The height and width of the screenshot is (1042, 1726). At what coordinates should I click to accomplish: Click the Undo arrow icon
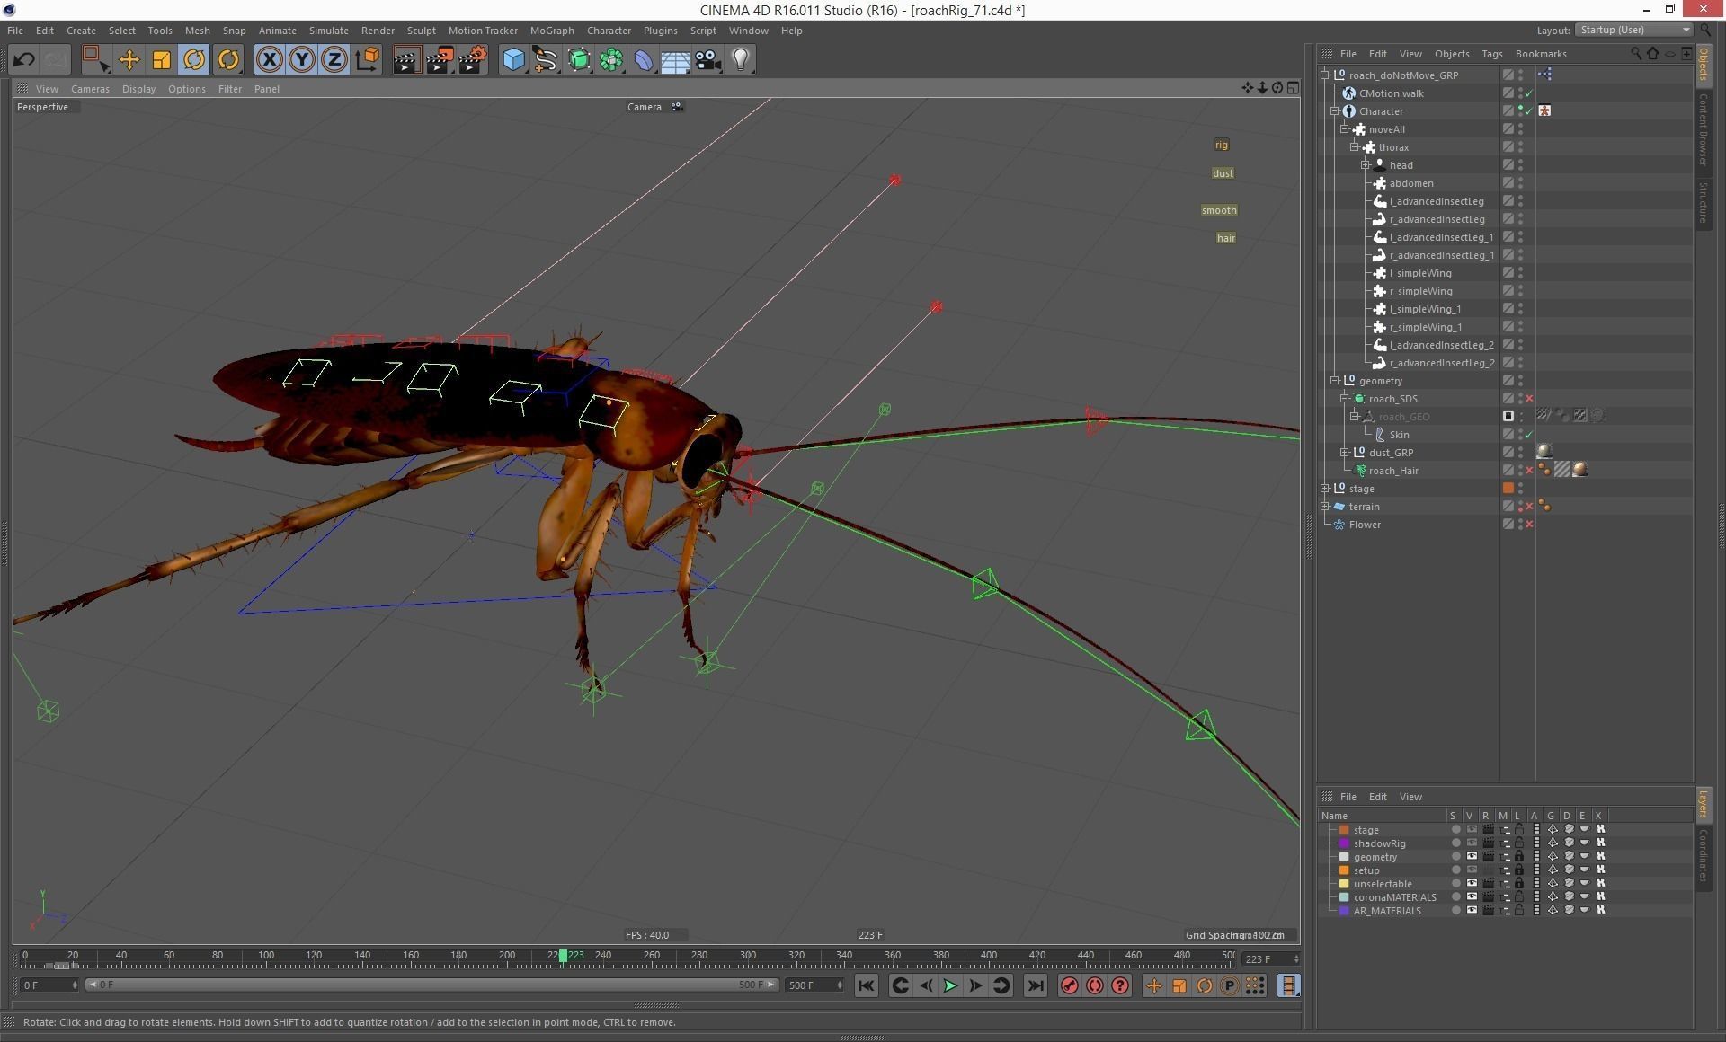[x=24, y=60]
